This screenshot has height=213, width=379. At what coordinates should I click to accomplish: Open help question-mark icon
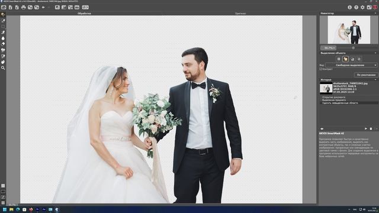[356, 8]
